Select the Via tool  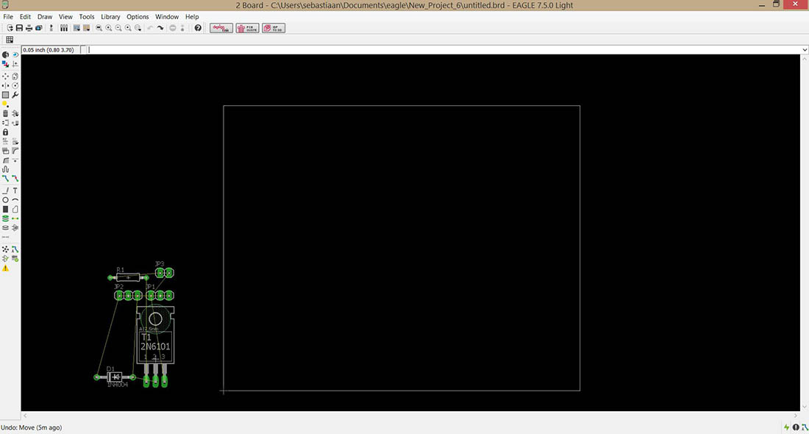5,218
